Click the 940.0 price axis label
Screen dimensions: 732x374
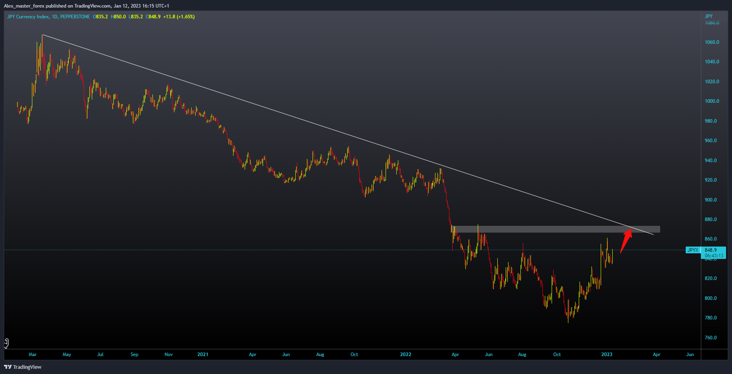click(711, 161)
